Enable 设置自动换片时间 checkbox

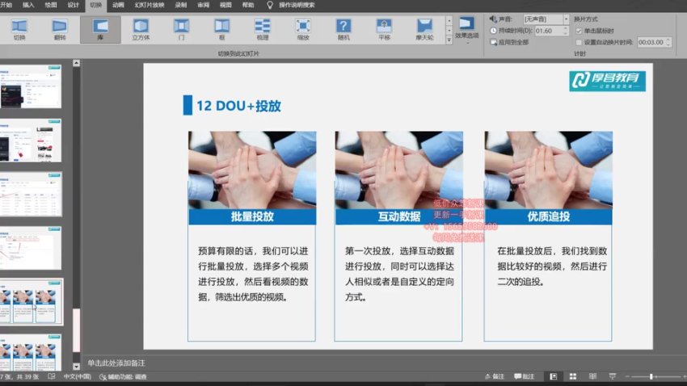point(579,42)
